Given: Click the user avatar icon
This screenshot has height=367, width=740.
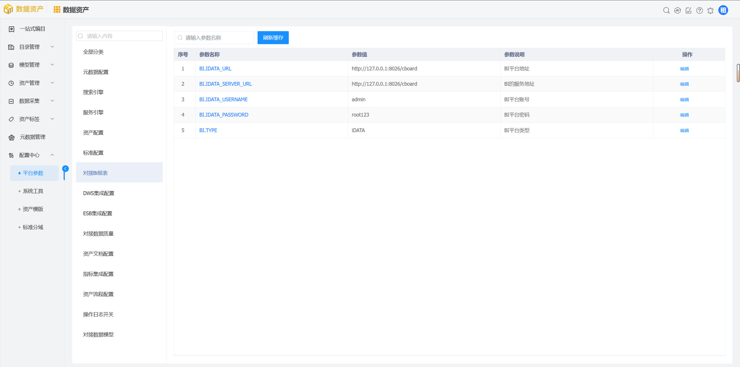Looking at the screenshot, I should pyautogui.click(x=723, y=10).
